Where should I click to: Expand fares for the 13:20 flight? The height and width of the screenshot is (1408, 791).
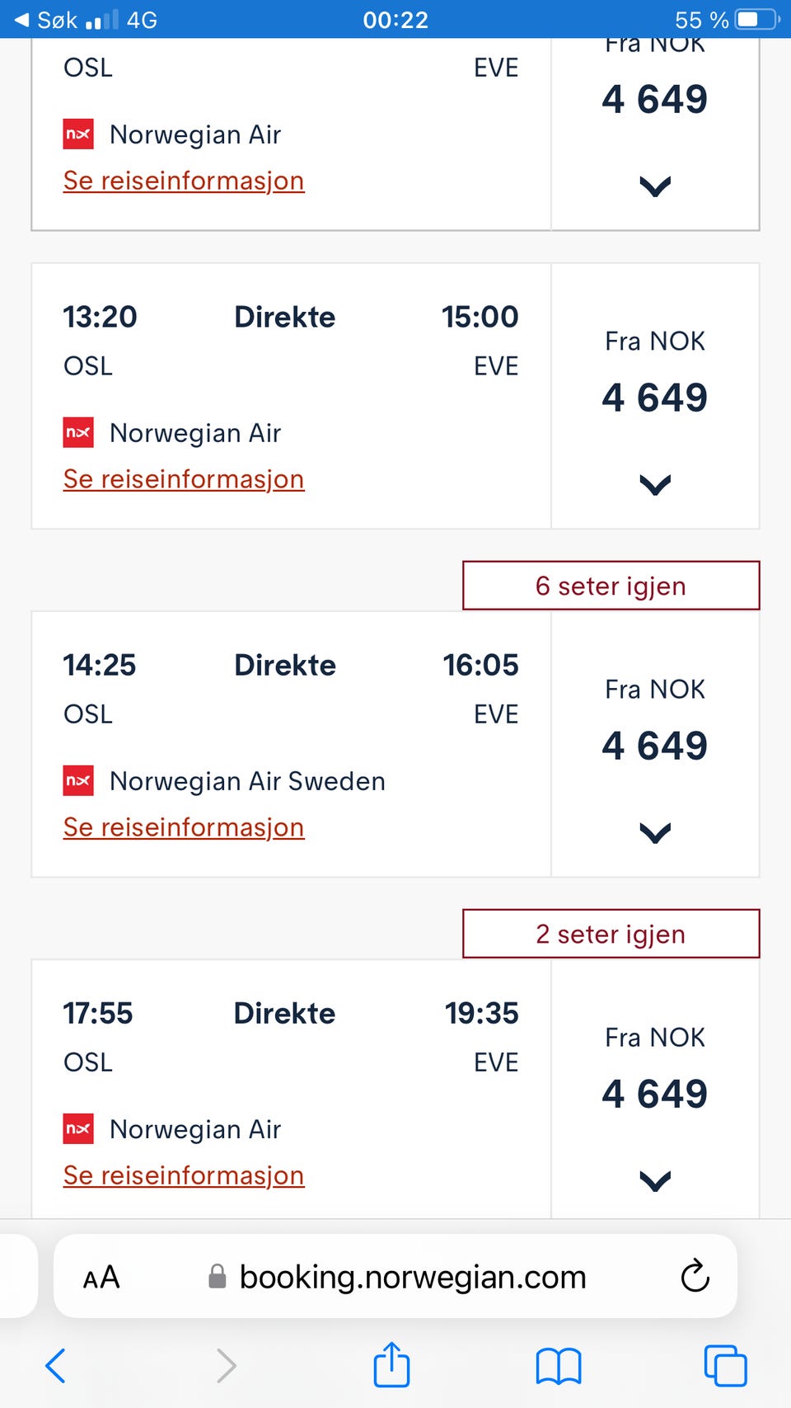[655, 484]
